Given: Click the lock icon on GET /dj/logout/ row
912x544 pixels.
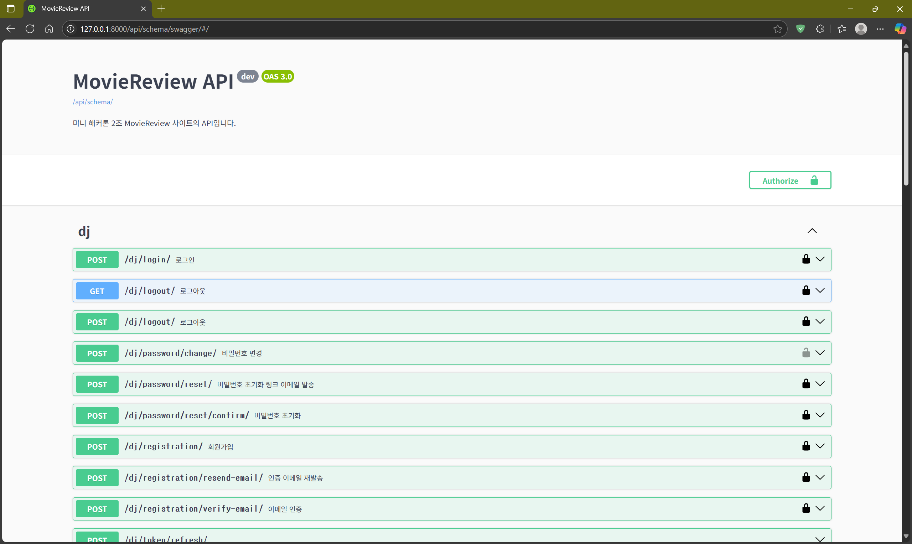Looking at the screenshot, I should coord(805,290).
